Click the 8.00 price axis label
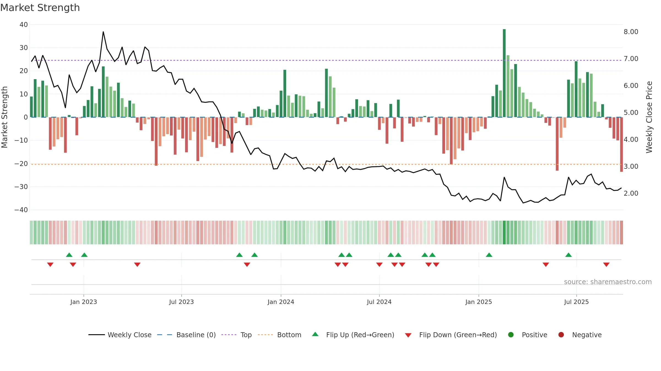The image size is (661, 371). 631,32
